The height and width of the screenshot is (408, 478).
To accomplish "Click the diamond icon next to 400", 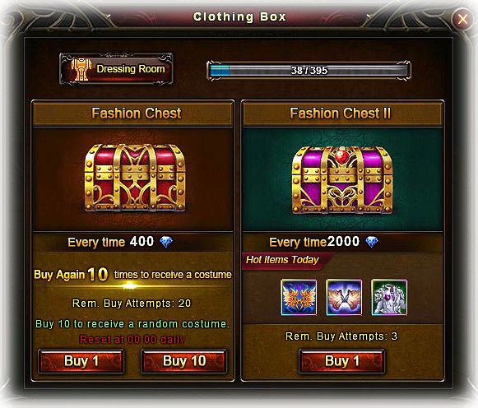I will tap(166, 242).
